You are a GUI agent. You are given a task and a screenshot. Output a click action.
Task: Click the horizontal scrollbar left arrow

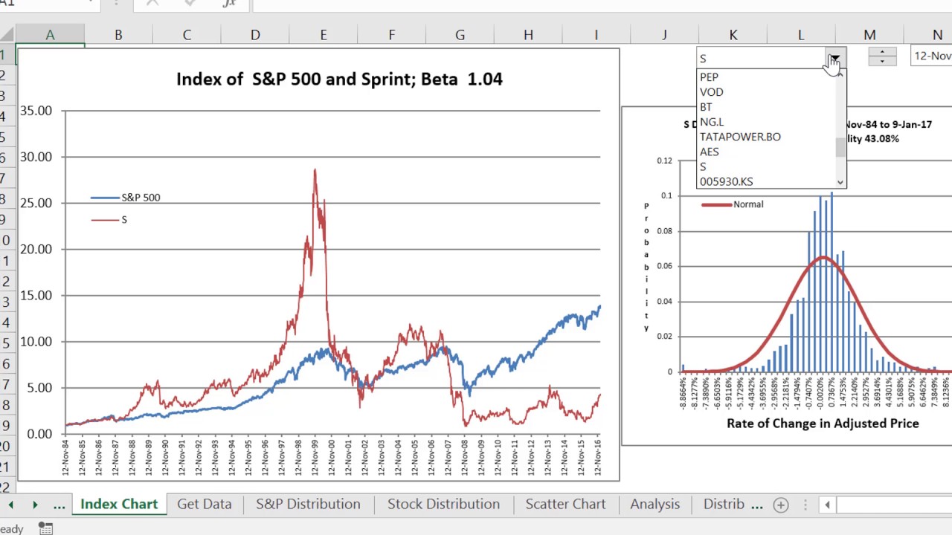pos(827,505)
